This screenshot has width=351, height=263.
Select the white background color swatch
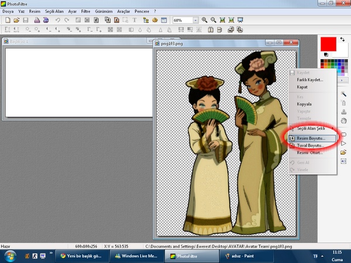point(343,51)
